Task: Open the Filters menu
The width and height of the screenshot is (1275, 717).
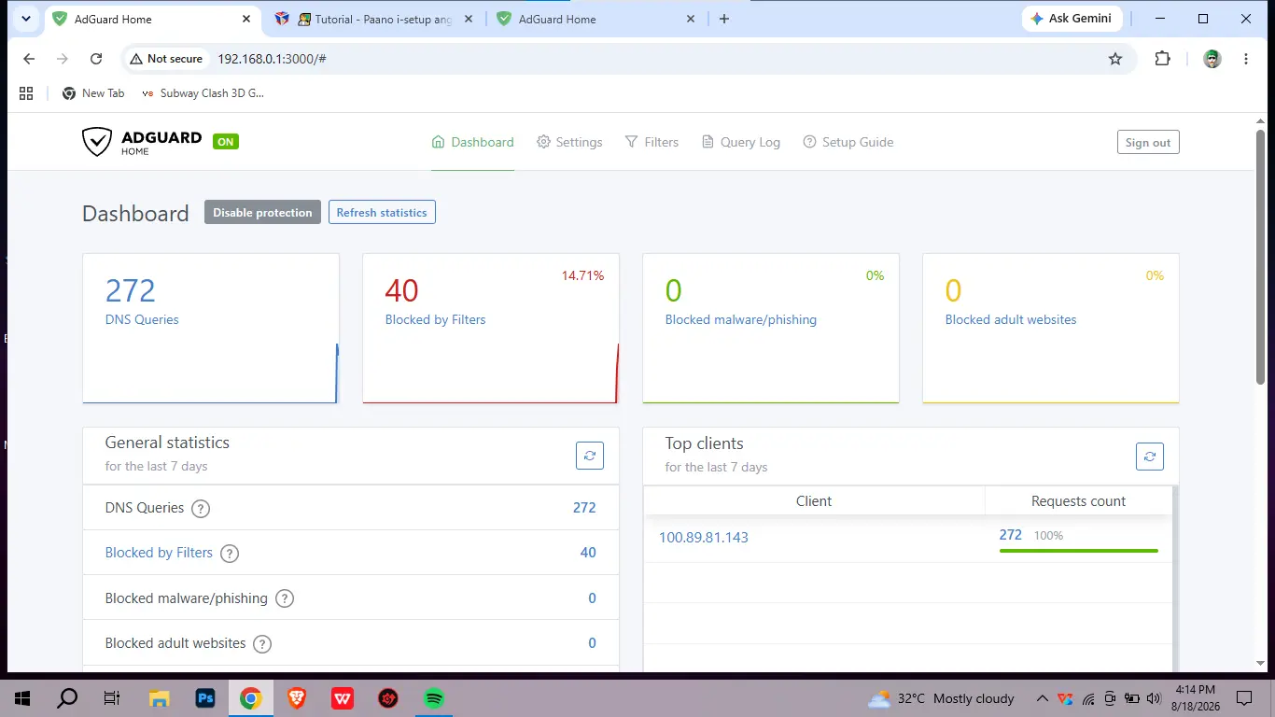Action: (x=652, y=142)
